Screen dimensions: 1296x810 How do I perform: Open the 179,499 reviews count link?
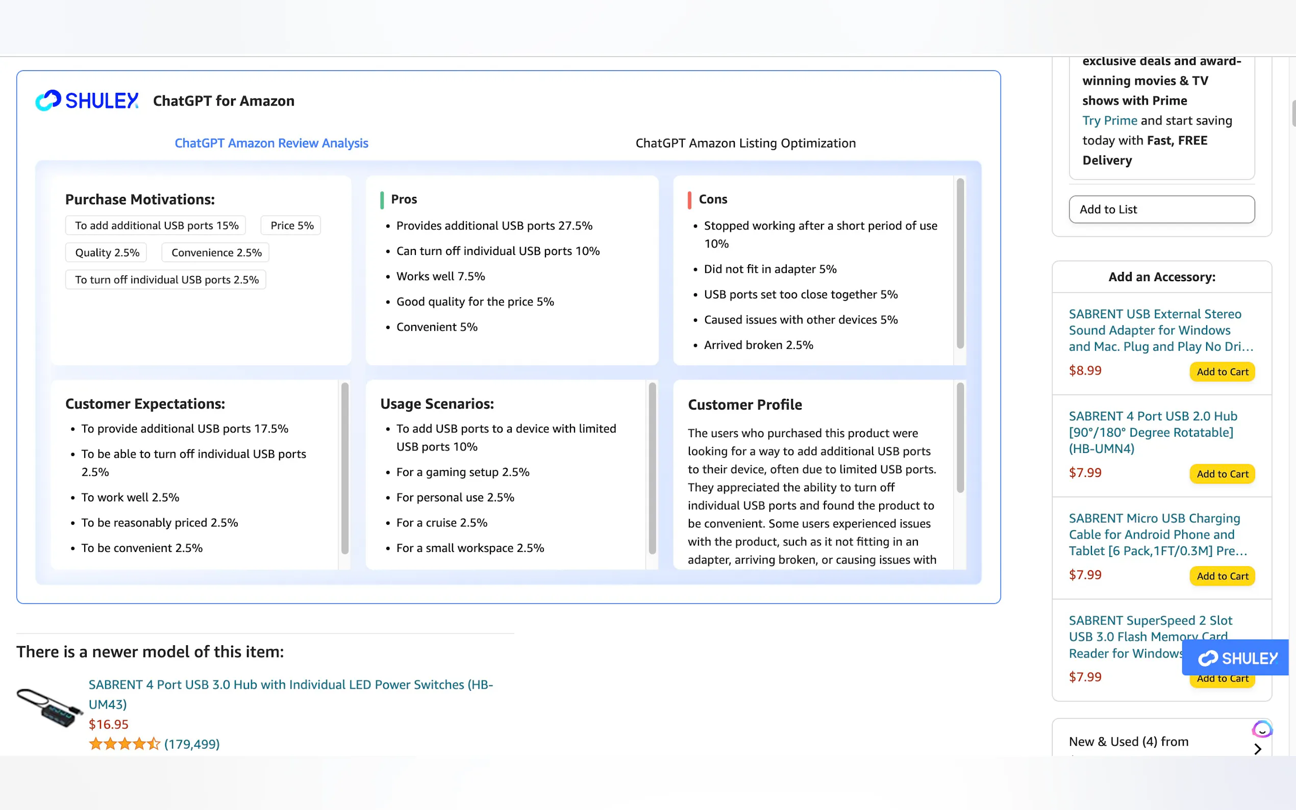(192, 744)
